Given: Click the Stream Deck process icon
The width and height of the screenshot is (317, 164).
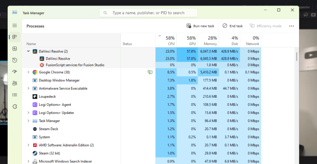Looking at the screenshot, I should [x=35, y=129].
